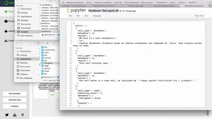Screen dimensions: 212x119
Task: Open arrange dropdown in lower Finder toolbar
Action: (x=55, y=43)
